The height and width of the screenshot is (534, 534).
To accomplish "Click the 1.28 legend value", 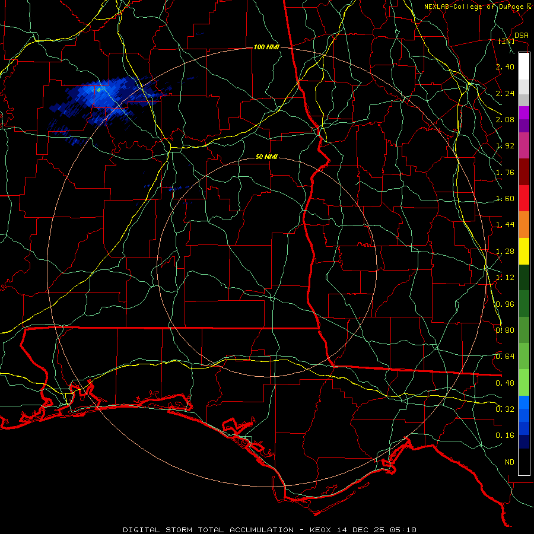I will coord(505,252).
